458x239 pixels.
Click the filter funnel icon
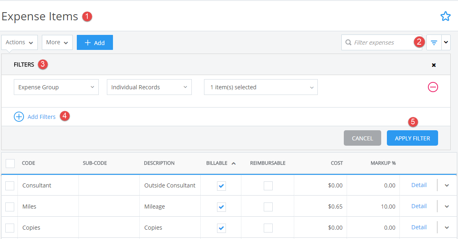[434, 42]
